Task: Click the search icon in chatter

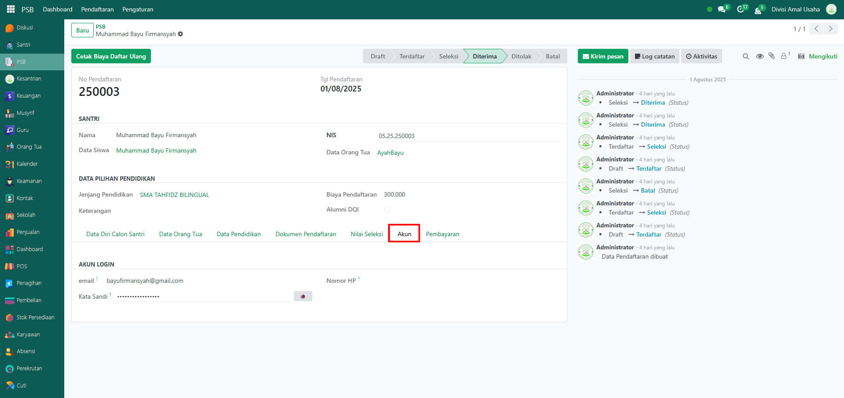Action: click(745, 56)
